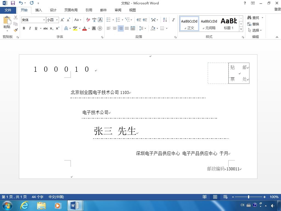Image resolution: width=281 pixels, height=211 pixels.
Task: Increase paragraph indent
Action: click(145, 20)
